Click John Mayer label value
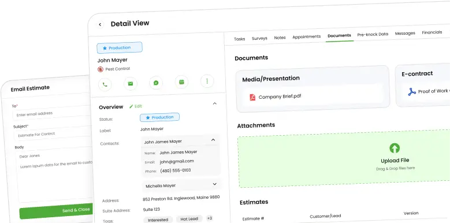This screenshot has height=223, width=450. pos(152,129)
